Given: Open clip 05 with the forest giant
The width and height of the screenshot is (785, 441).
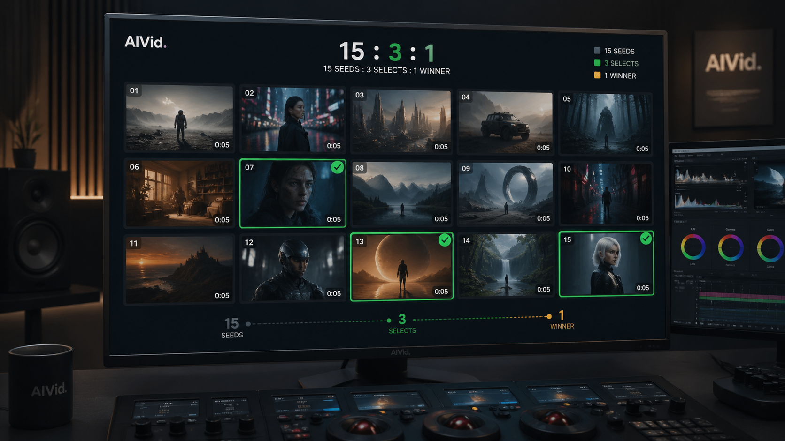Looking at the screenshot, I should (x=605, y=124).
